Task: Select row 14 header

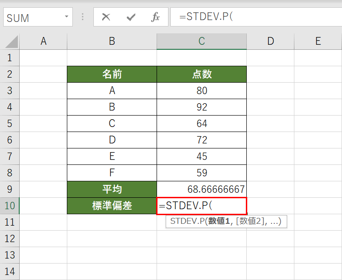Action: pyautogui.click(x=10, y=271)
